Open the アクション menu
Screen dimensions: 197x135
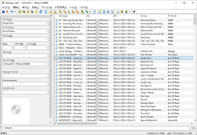pos(47,7)
